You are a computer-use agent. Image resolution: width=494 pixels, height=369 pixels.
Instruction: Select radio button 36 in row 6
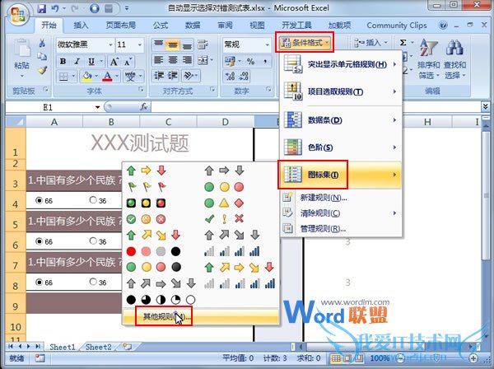point(93,241)
